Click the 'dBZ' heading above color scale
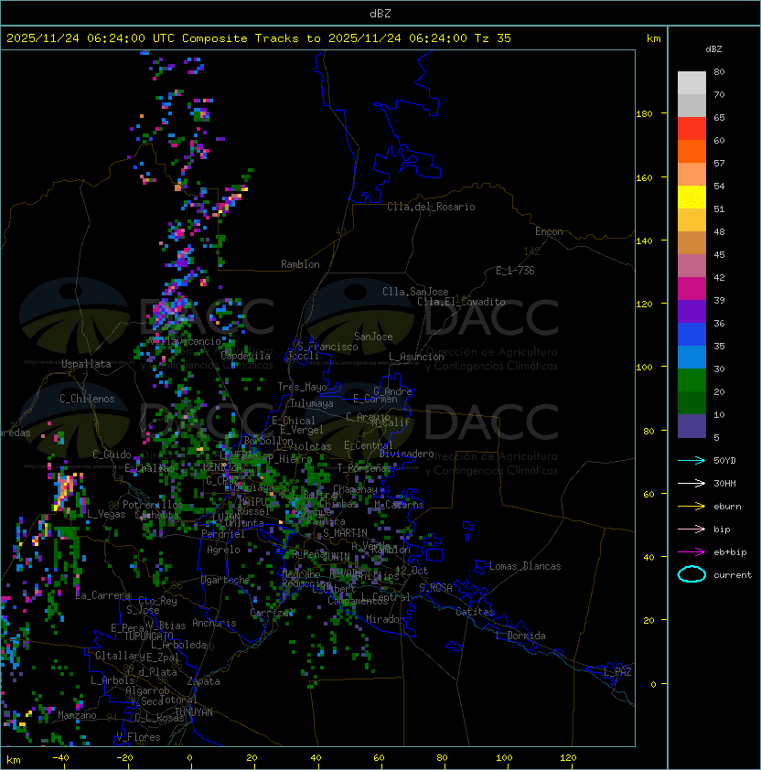 tap(713, 49)
